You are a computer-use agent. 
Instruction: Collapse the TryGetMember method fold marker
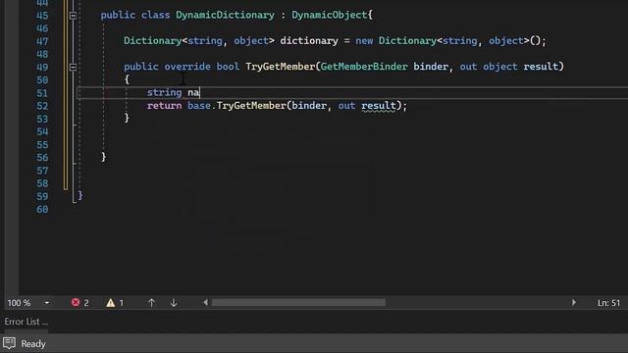pos(73,67)
